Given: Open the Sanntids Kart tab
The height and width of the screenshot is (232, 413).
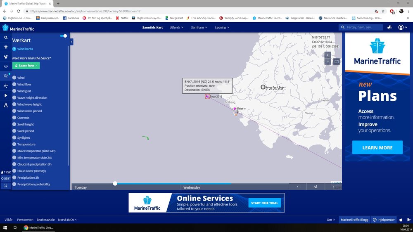Looking at the screenshot, I should click(152, 27).
